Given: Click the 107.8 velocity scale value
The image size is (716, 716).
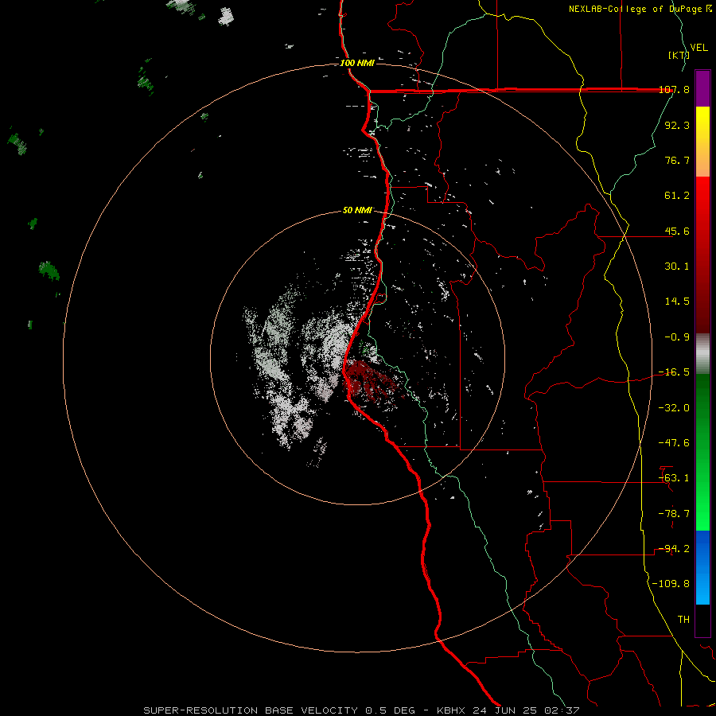Looking at the screenshot, I should [675, 89].
